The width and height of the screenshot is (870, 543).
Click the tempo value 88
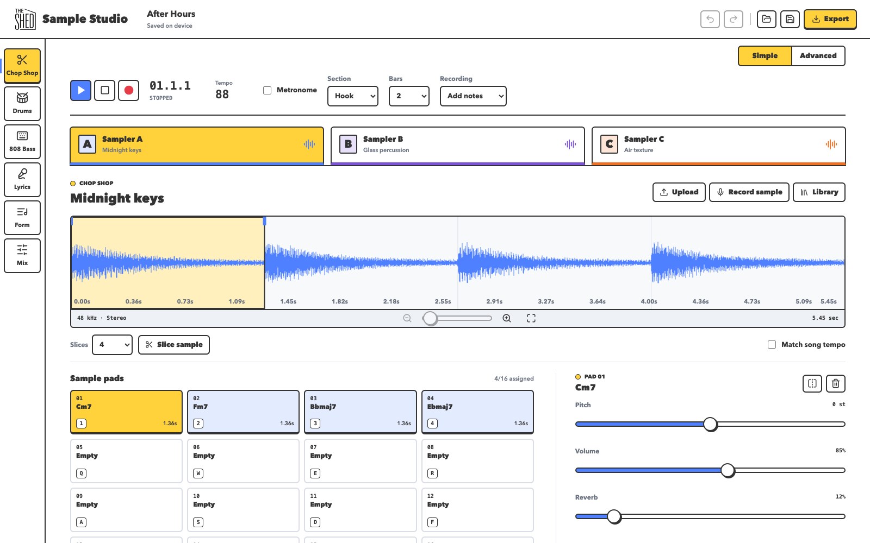[222, 94]
